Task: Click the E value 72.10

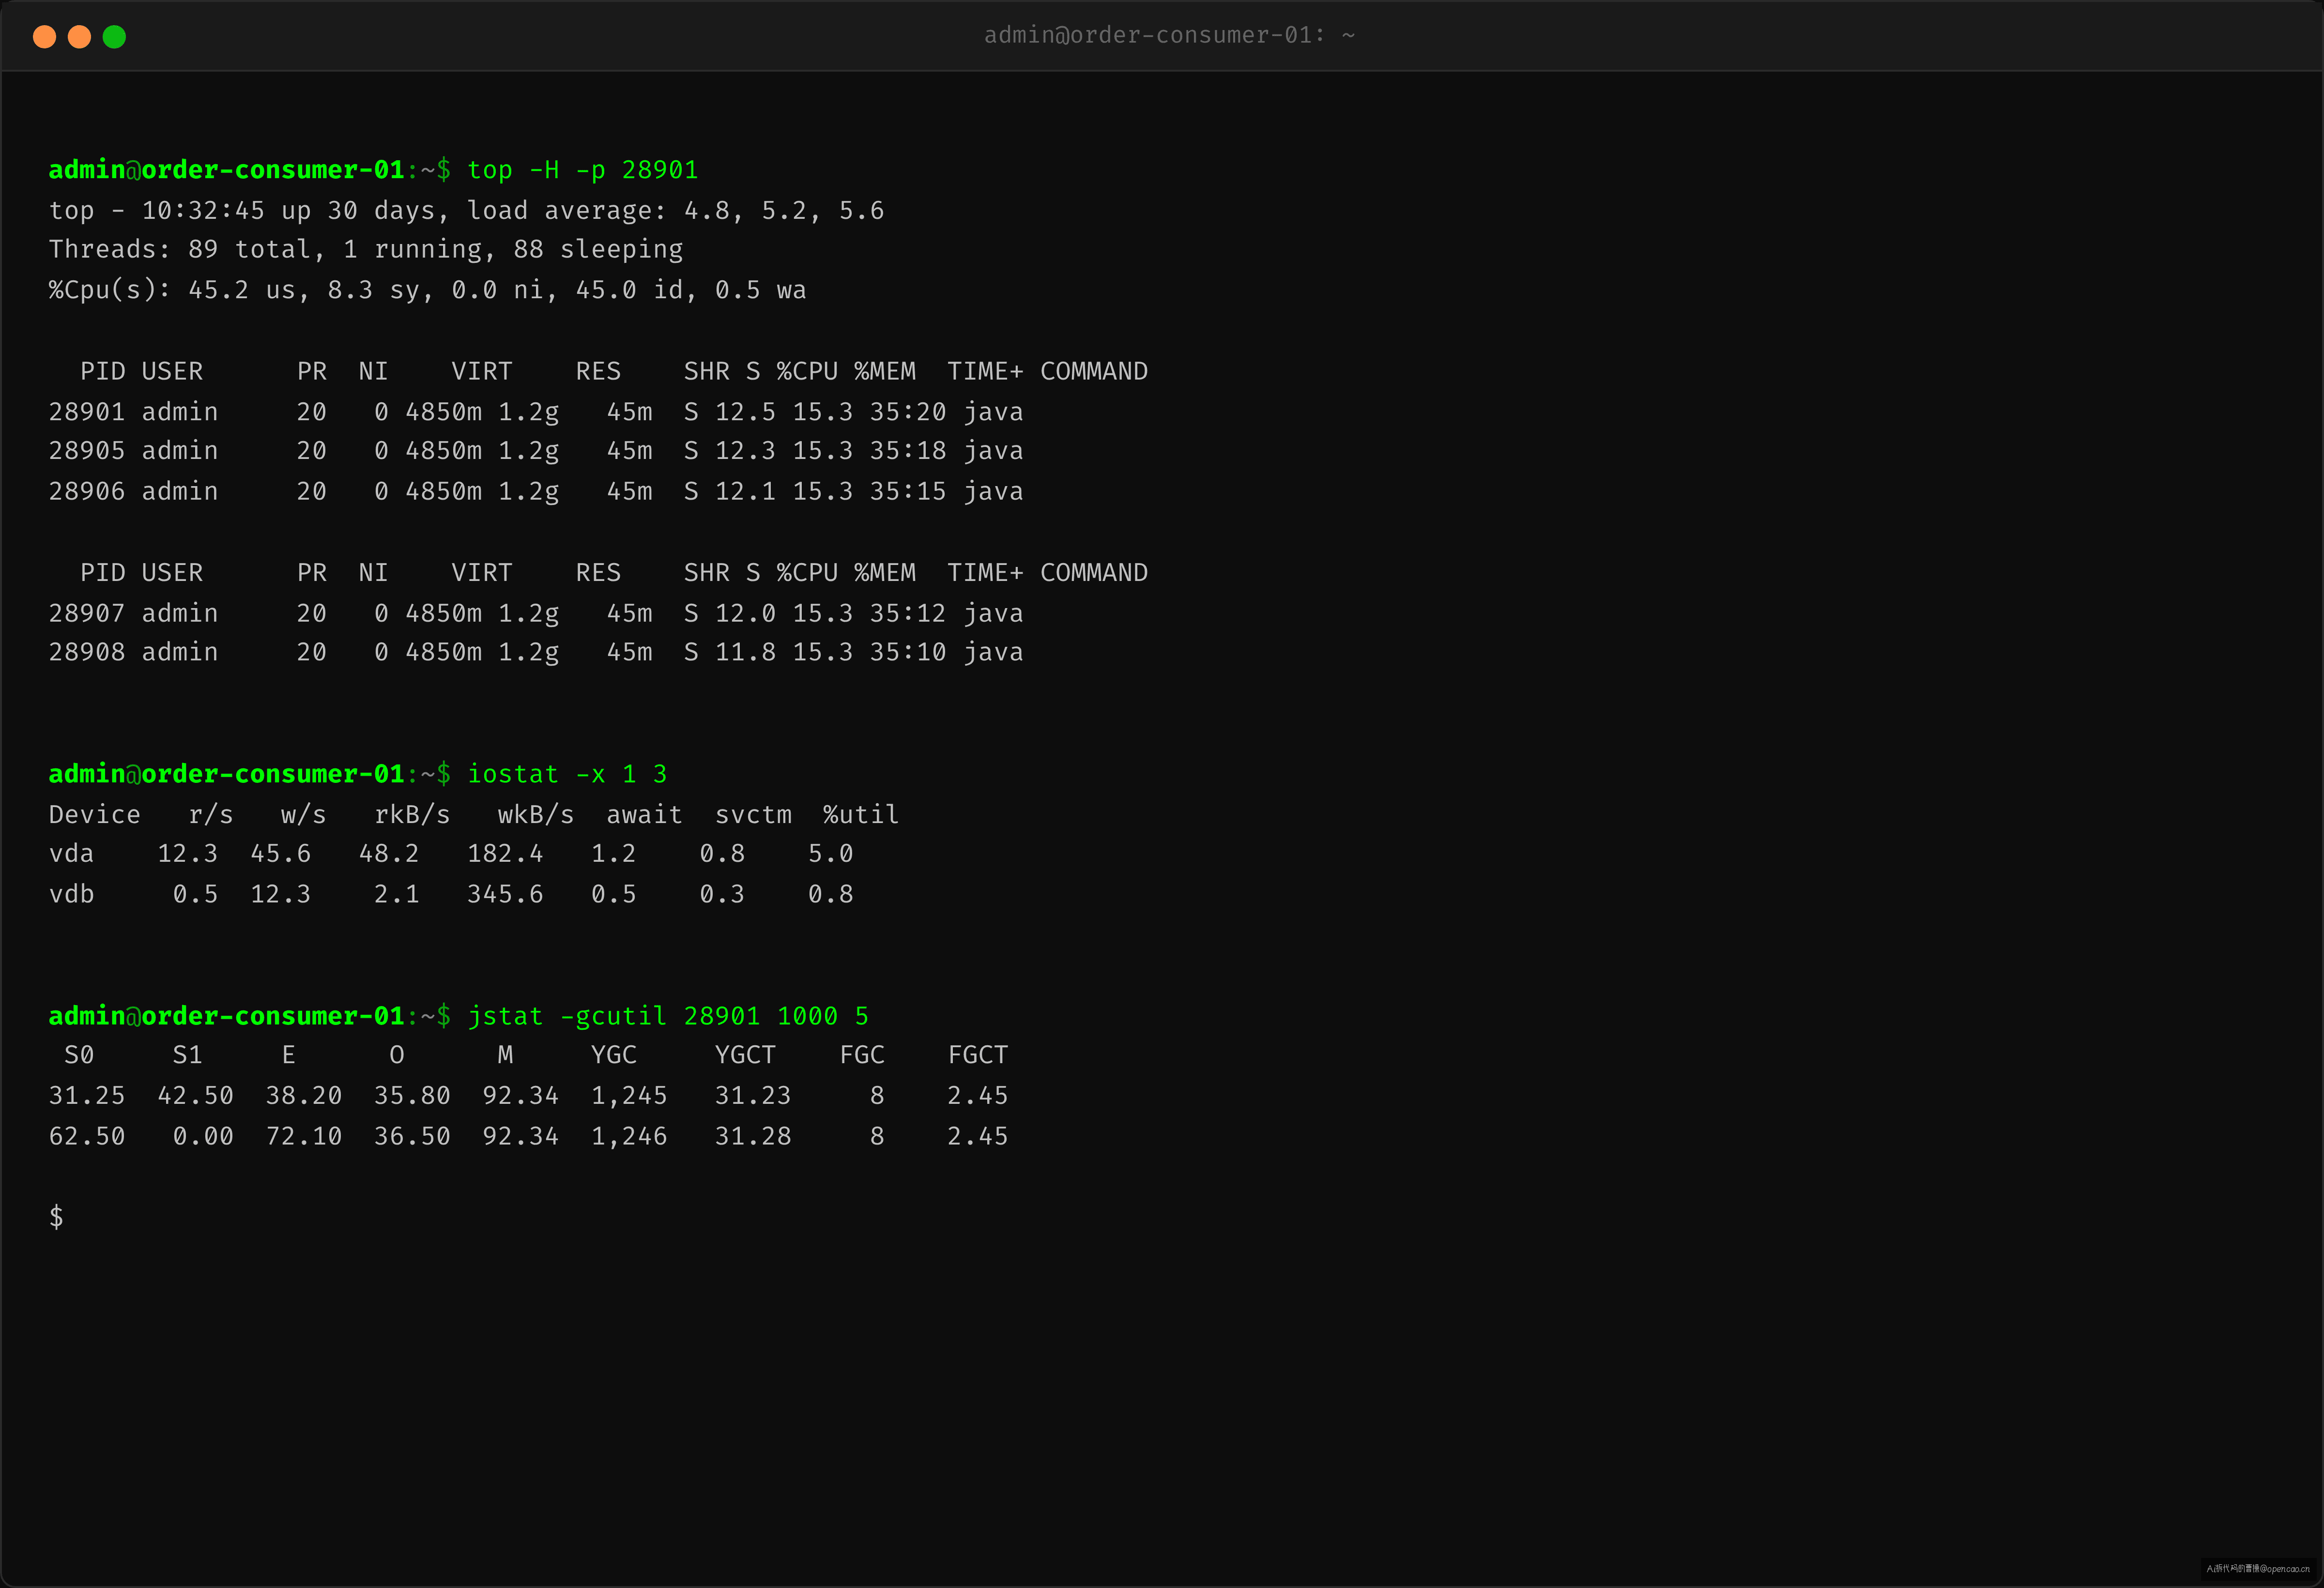Action: point(304,1137)
